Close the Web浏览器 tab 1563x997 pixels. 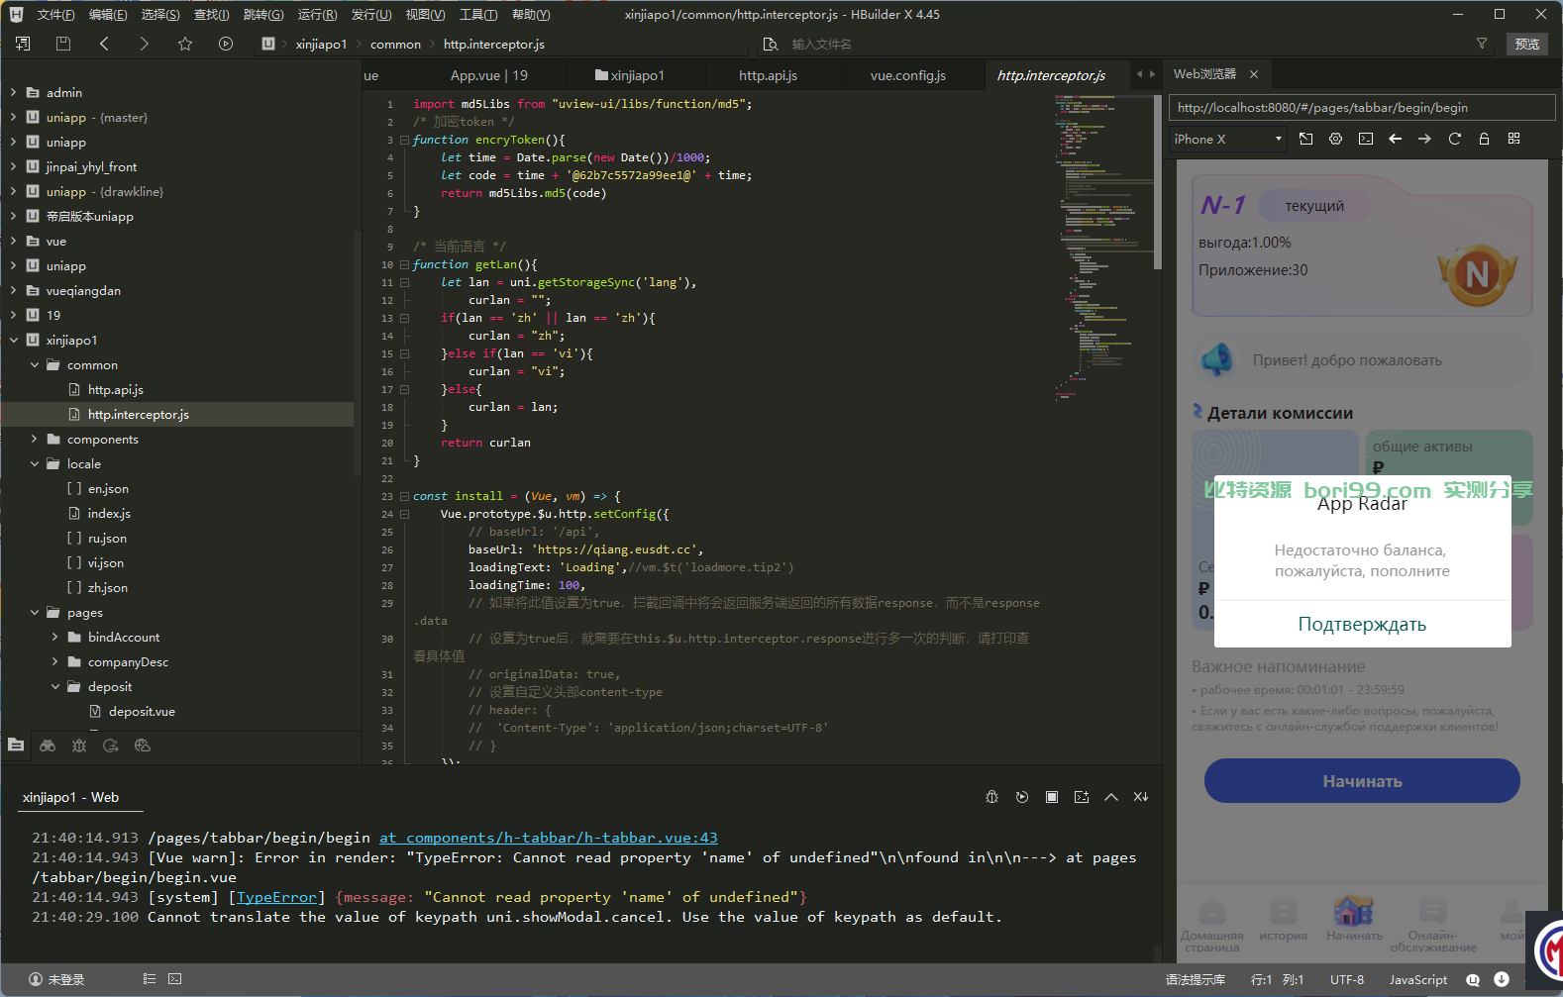click(x=1254, y=74)
